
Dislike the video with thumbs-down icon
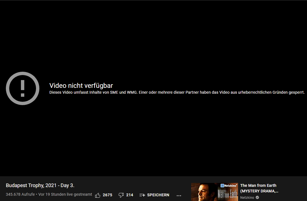[x=121, y=195]
